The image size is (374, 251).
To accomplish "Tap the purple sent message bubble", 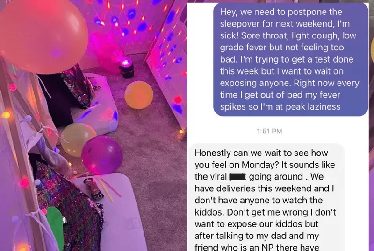I will (291, 59).
